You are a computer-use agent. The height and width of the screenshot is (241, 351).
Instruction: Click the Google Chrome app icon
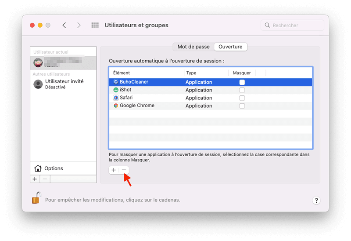coord(116,106)
